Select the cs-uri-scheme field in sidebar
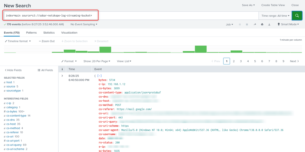The image size is (305, 152). 15,149
